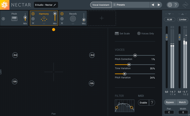Screen dimensions: 190x116
Task: Click the Reverb concentric circles icon
Action: [73, 19]
